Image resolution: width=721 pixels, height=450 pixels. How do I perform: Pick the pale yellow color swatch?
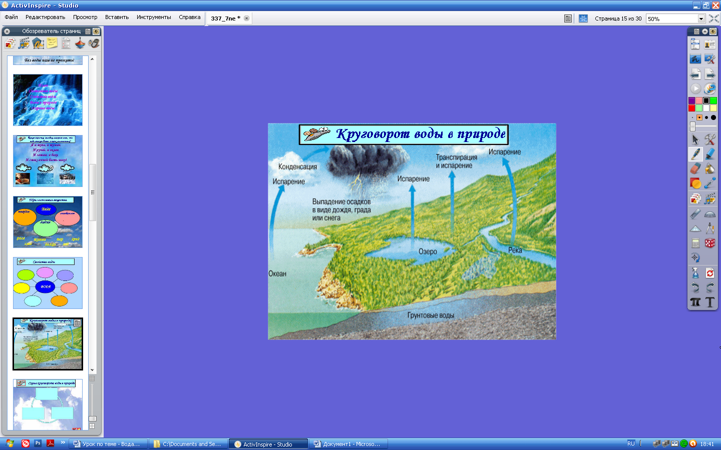pos(713,108)
